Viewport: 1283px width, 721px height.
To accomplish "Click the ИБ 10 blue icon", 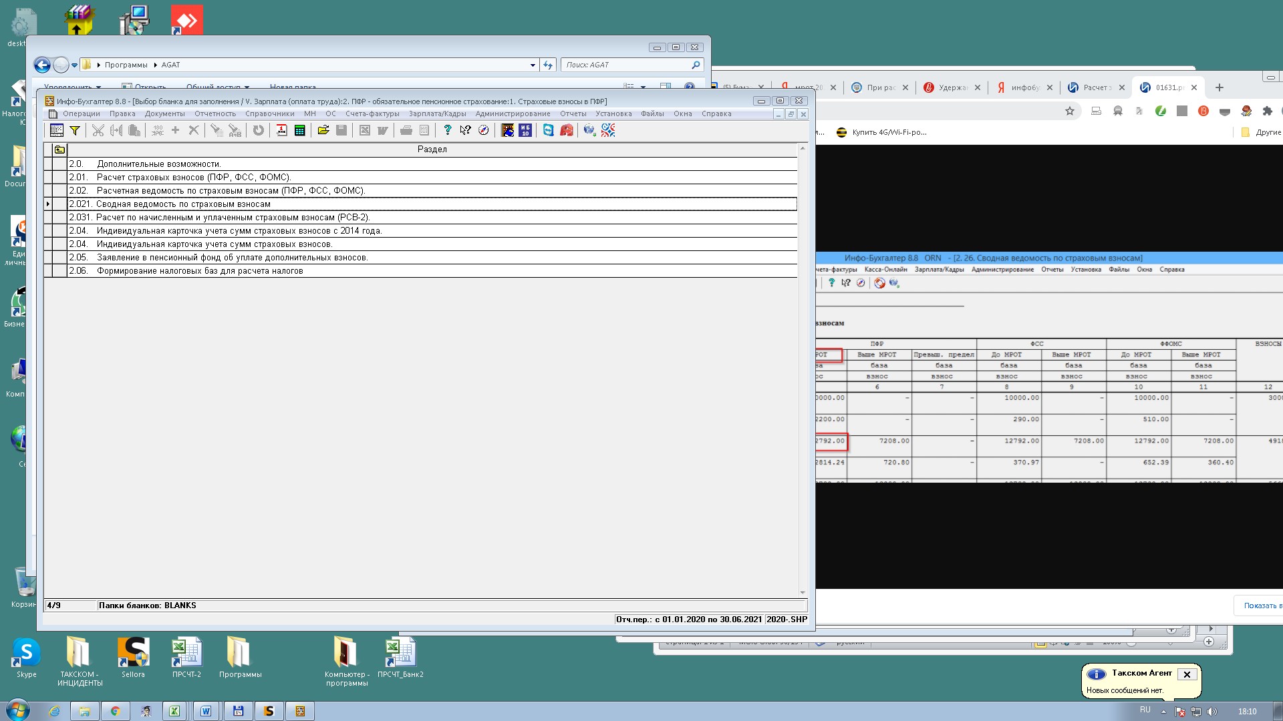I will tap(525, 130).
